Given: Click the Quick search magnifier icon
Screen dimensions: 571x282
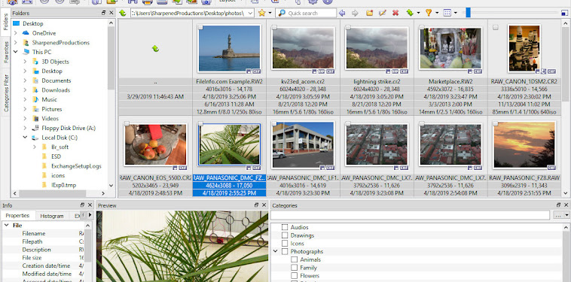Looking at the screenshot, I should point(282,13).
